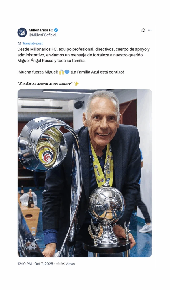This screenshot has width=170, height=290.
Task: Visit the @MillosFCoficial handle
Action: click(x=42, y=35)
